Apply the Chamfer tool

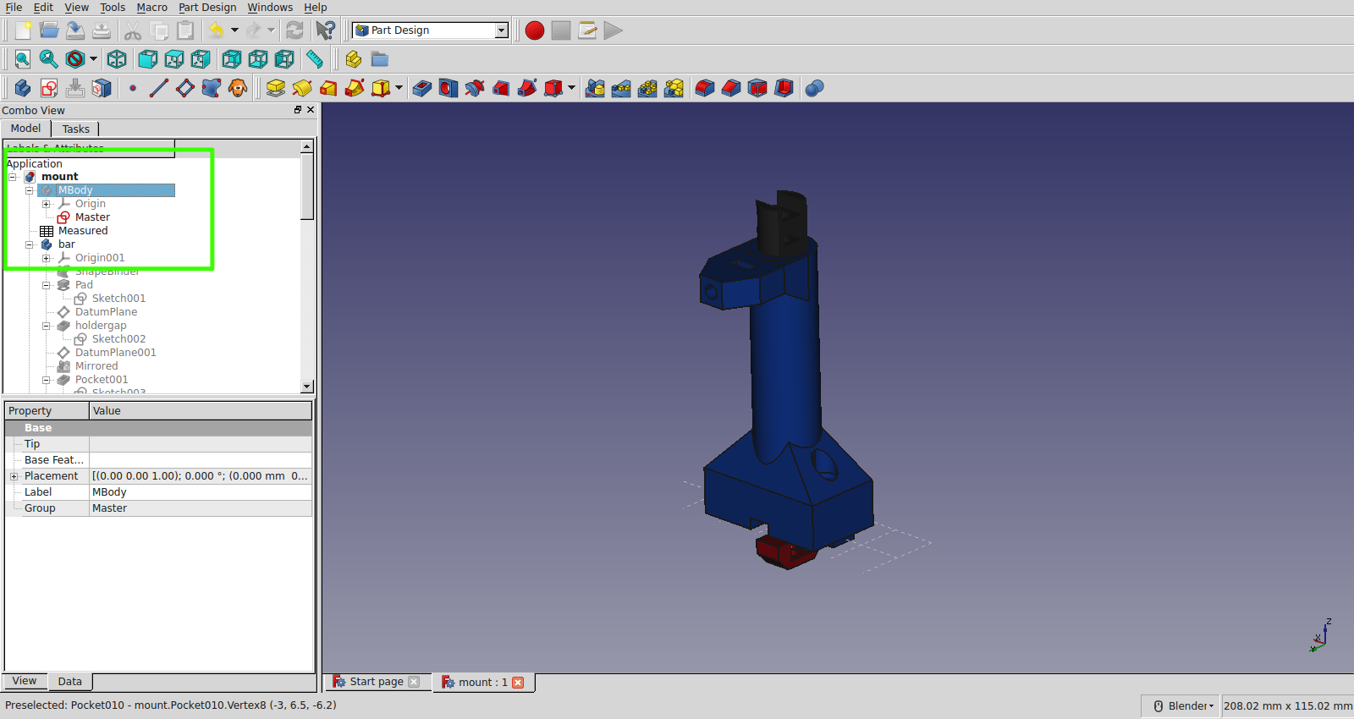coord(731,88)
